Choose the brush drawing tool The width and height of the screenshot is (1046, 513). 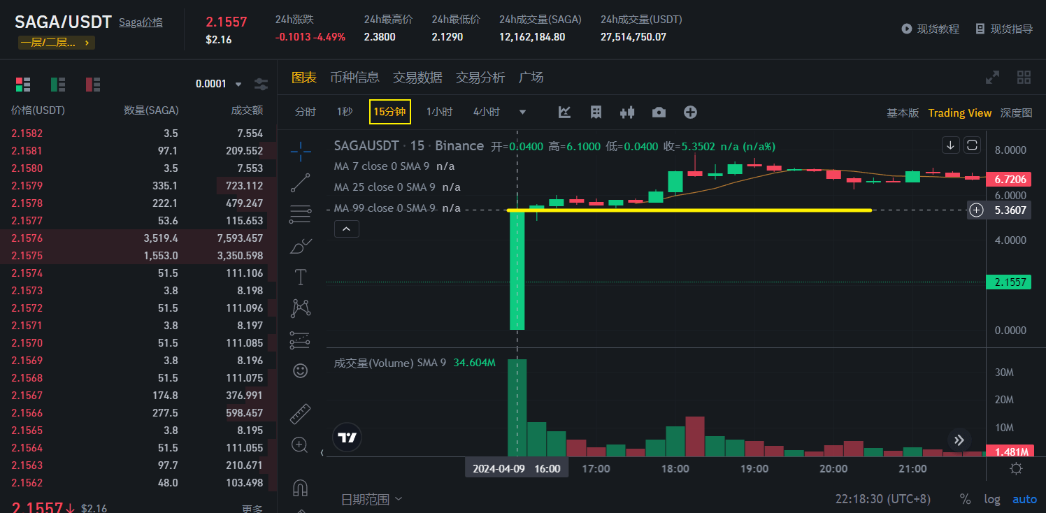301,246
